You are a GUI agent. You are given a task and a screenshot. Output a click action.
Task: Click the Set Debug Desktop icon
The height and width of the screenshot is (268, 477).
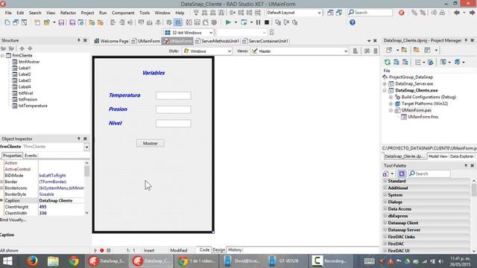339,13
